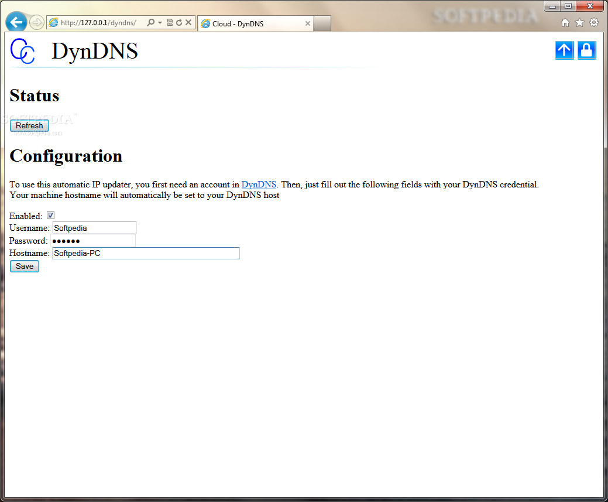Stop loading with the address bar X
The height and width of the screenshot is (502, 608).
pos(188,22)
